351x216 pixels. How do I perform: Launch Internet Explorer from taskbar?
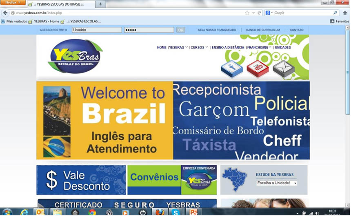tap(24, 212)
